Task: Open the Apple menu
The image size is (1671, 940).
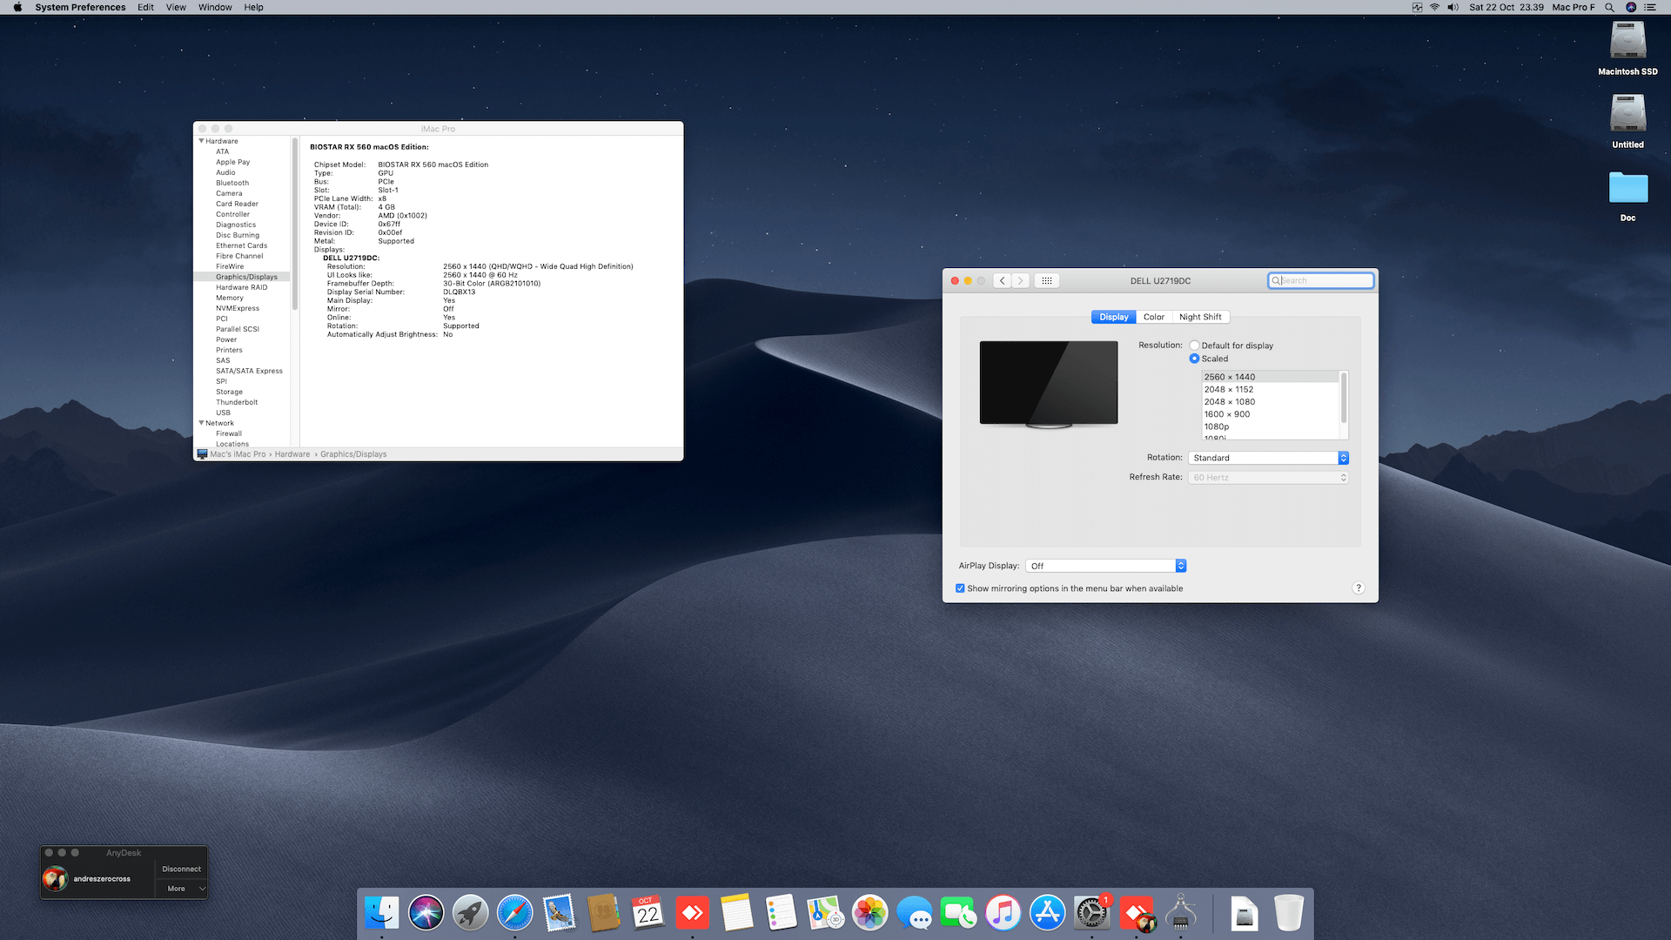Action: pos(17,7)
